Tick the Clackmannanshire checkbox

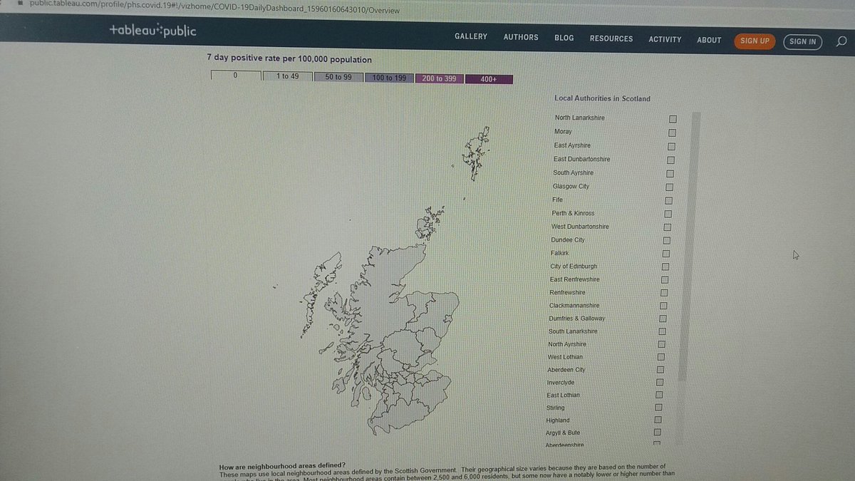[x=663, y=306]
